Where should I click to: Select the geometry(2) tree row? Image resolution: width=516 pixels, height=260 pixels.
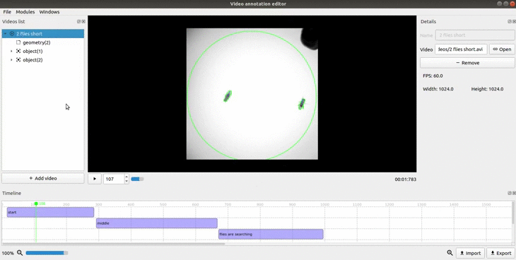click(43, 42)
